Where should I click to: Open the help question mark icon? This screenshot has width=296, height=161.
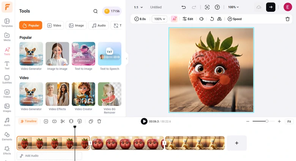coord(217,7)
